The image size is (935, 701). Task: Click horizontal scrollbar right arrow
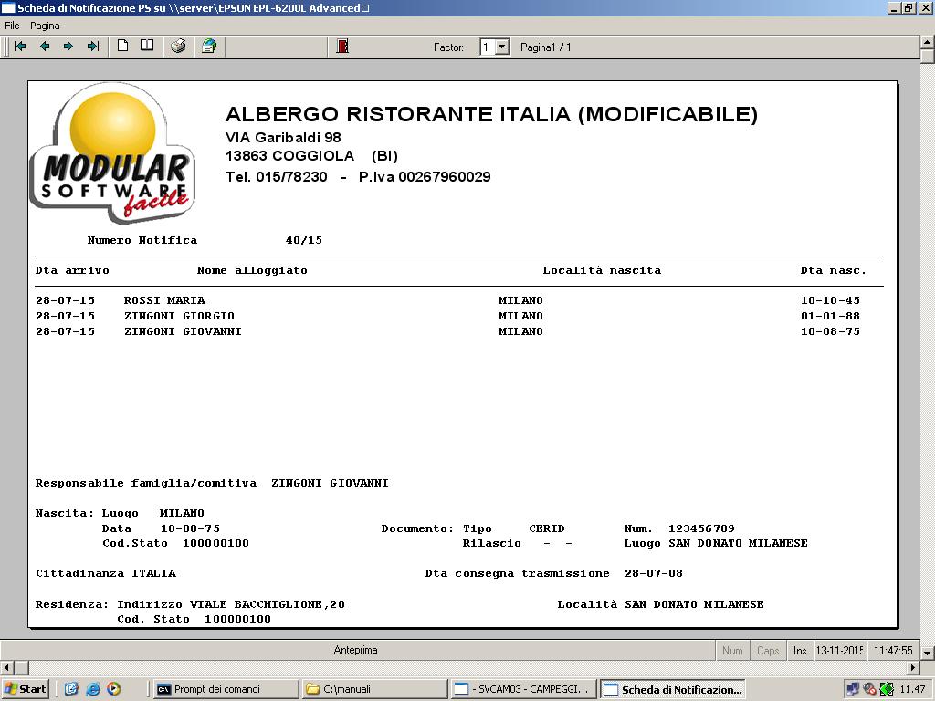point(913,667)
